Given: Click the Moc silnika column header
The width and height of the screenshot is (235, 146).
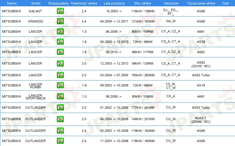Looking at the screenshot, I should click(x=143, y=3).
